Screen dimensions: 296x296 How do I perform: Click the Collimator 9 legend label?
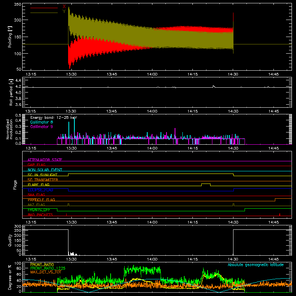click(x=41, y=127)
